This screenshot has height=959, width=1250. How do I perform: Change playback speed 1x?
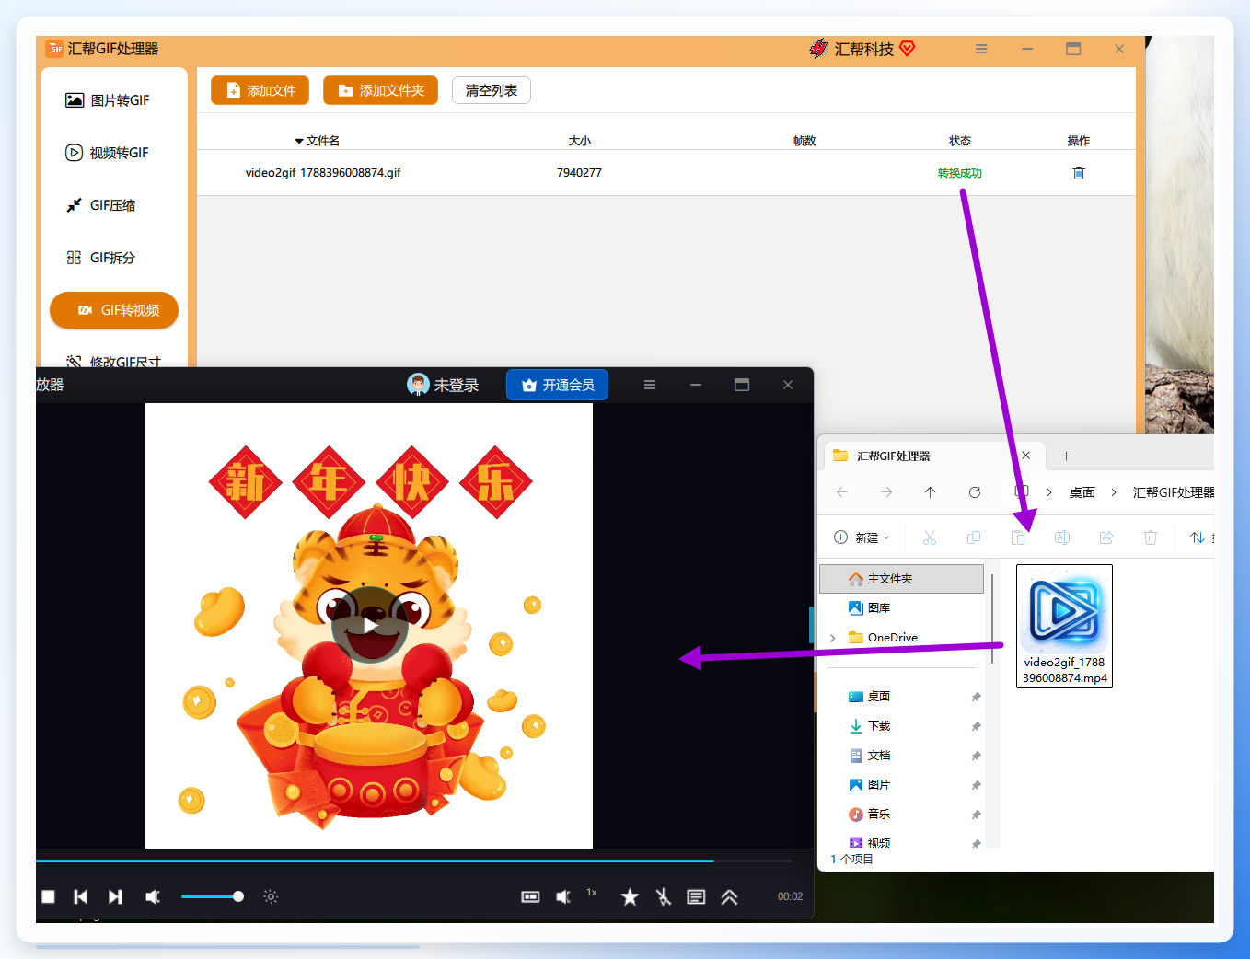[x=592, y=893]
